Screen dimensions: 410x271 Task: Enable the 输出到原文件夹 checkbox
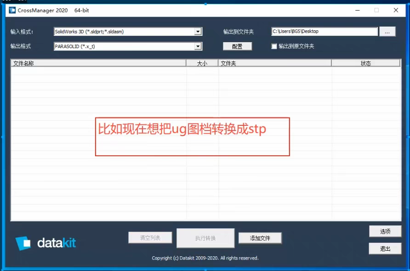(274, 46)
